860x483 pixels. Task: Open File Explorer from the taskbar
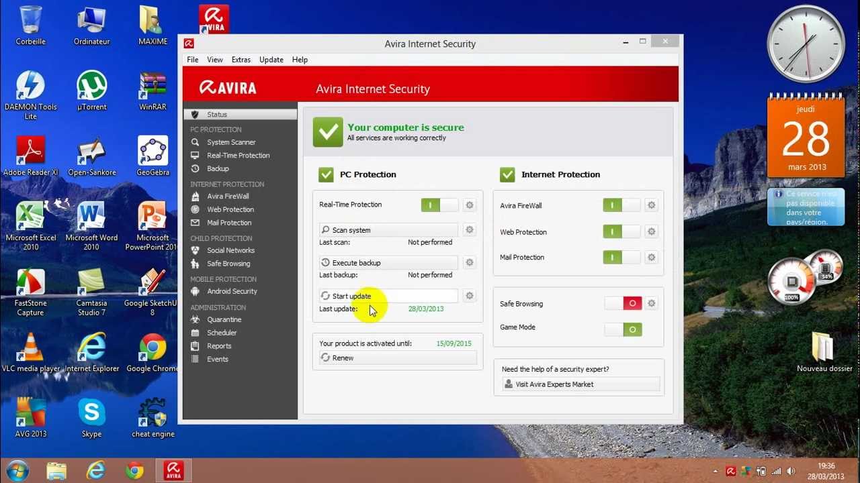[57, 471]
